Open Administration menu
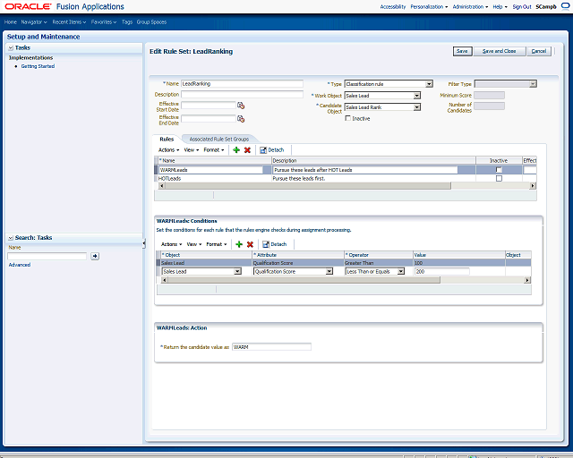Screen dimensions: 573x458 (x=470, y=7)
